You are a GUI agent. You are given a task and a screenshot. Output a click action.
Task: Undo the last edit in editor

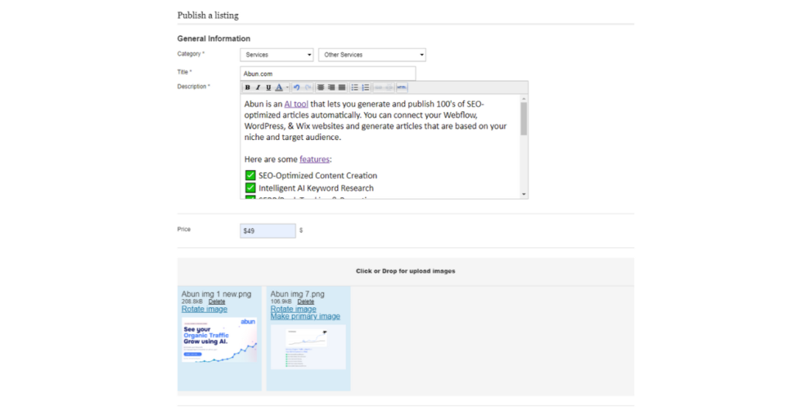click(296, 87)
